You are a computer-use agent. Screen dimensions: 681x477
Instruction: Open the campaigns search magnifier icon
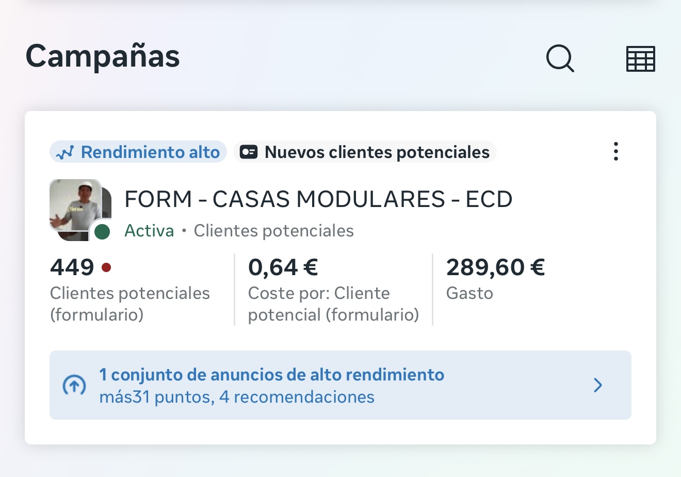(x=560, y=58)
